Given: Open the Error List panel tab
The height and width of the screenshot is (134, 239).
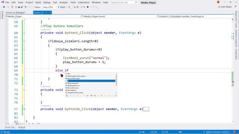Looking at the screenshot, I should pos(10,127).
